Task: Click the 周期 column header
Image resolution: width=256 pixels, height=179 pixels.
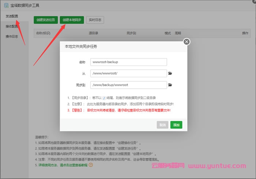Action: tap(178, 33)
